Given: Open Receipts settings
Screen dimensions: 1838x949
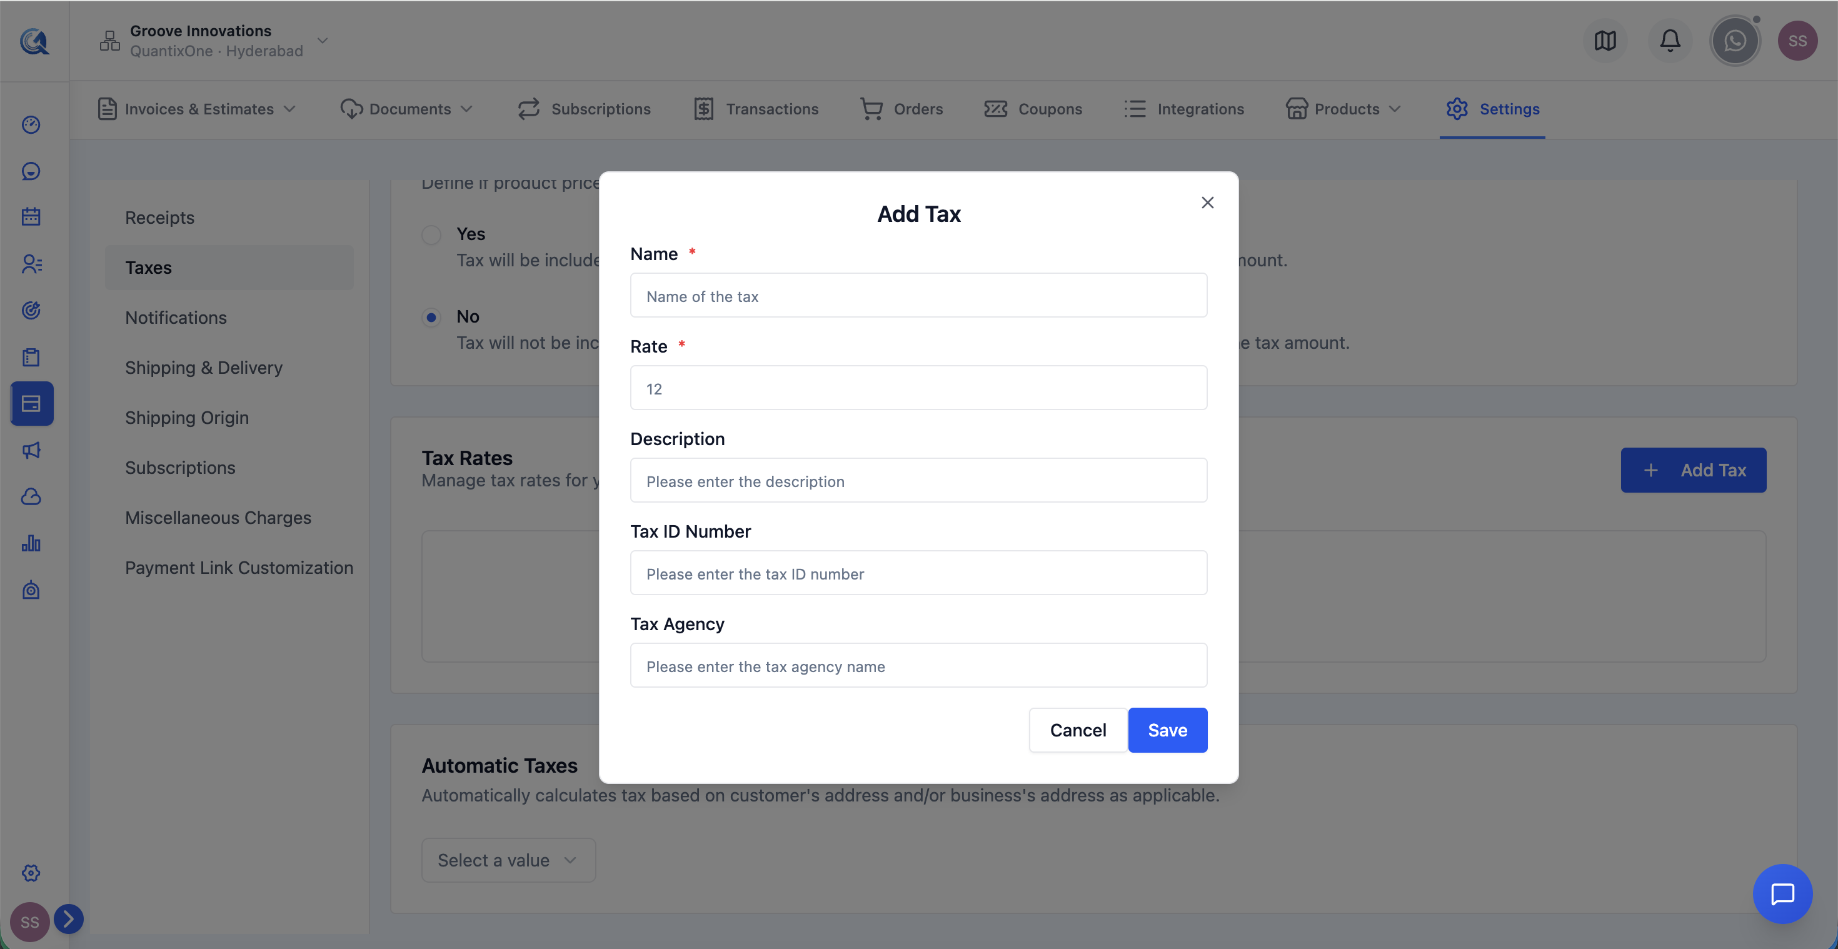Looking at the screenshot, I should (160, 218).
